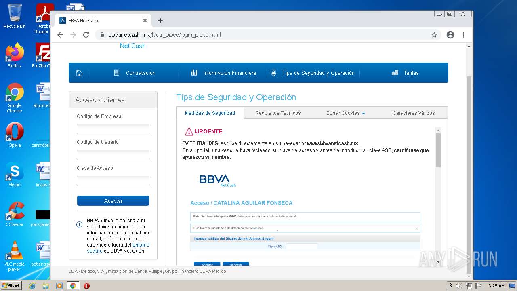Click the inner panel scroll up arrow
The height and width of the screenshot is (291, 517).
[x=438, y=130]
